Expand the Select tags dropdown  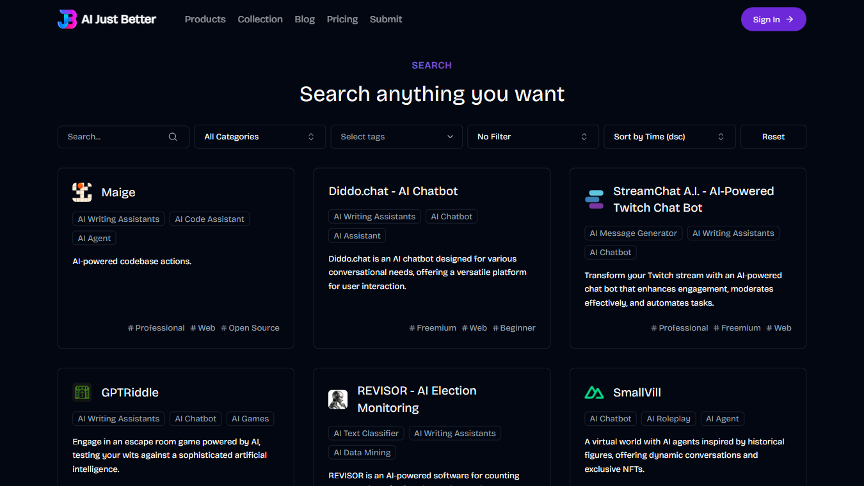tap(396, 136)
